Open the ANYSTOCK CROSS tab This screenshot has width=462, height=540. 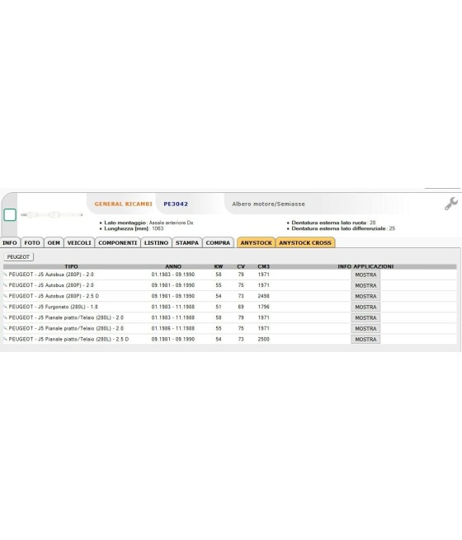[x=305, y=242]
